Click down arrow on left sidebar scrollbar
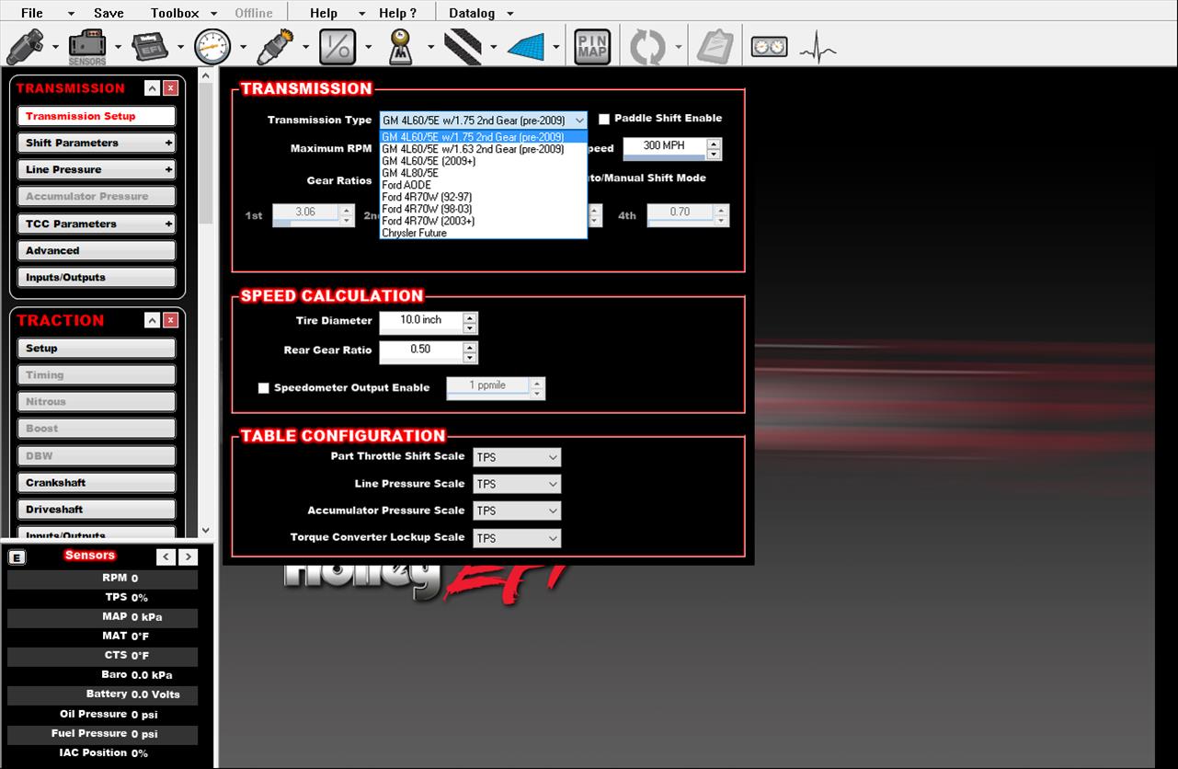 (205, 531)
